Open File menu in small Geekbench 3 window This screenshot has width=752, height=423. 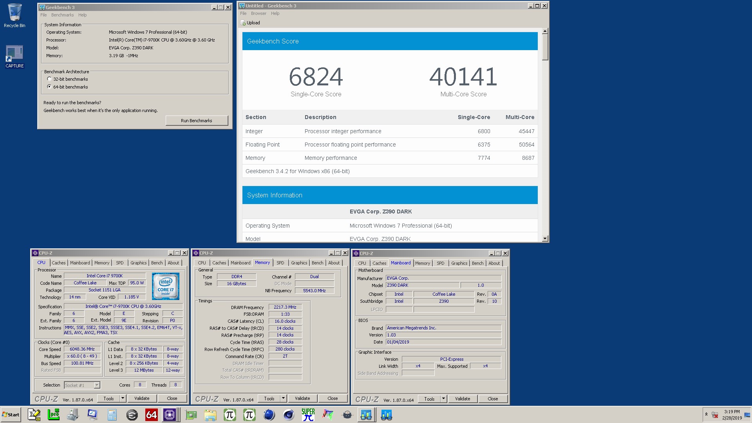(43, 15)
